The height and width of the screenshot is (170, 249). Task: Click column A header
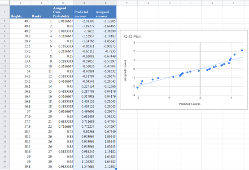point(21,3)
